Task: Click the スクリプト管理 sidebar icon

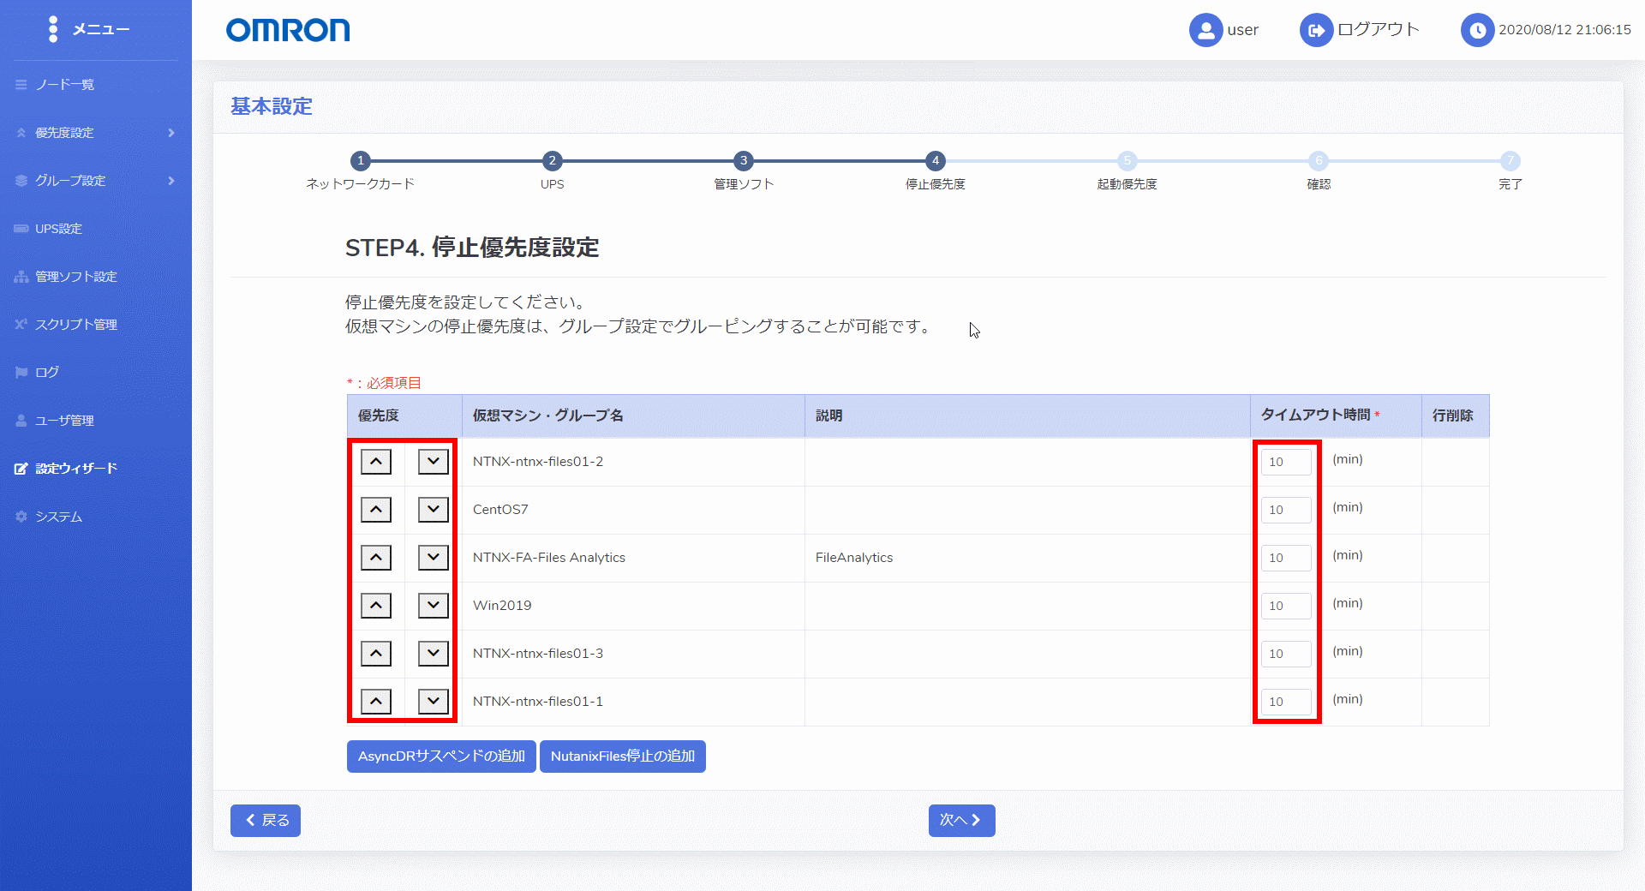Action: (x=21, y=325)
